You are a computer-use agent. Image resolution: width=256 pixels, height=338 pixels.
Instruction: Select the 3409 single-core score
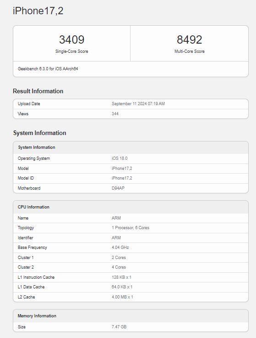coord(71,39)
